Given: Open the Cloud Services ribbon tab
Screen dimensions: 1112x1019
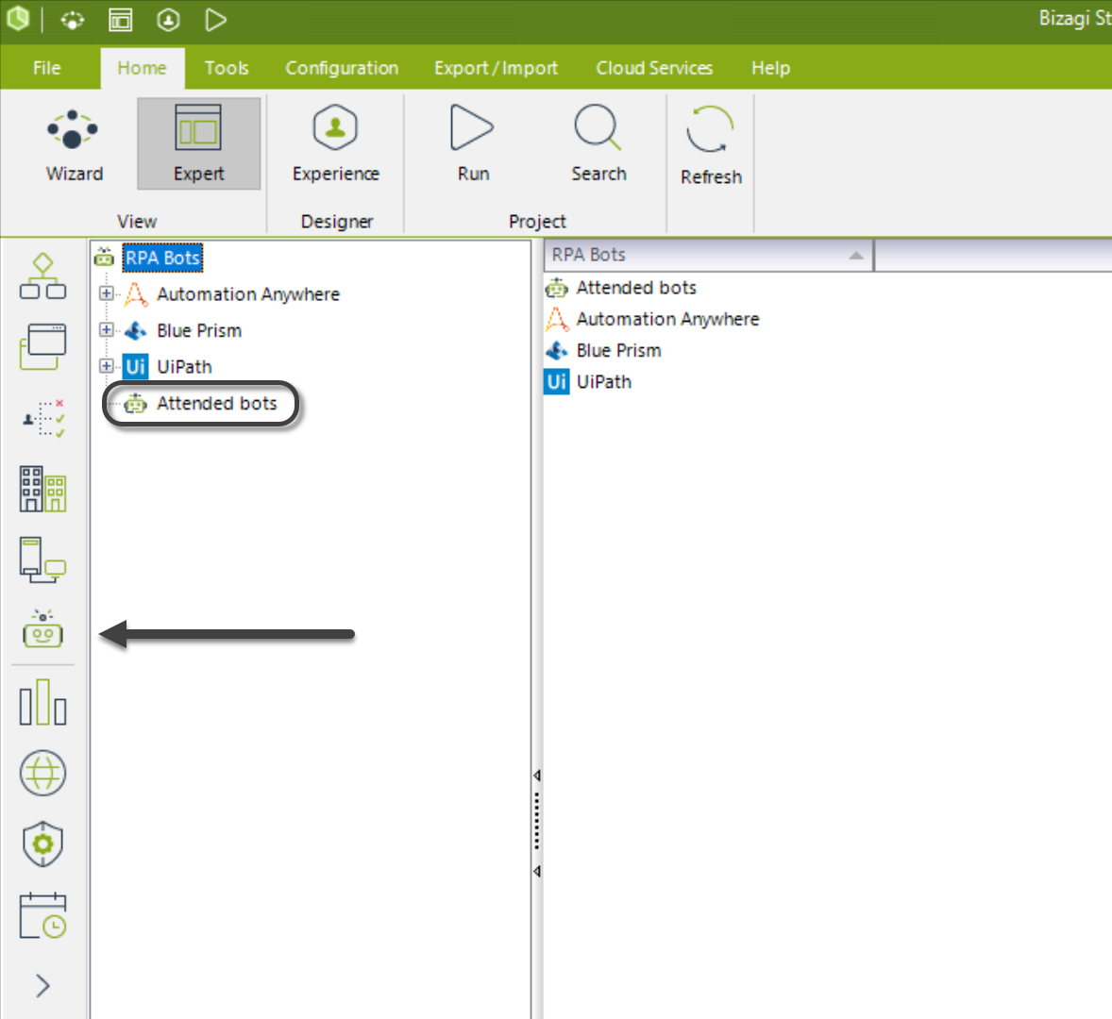Looking at the screenshot, I should pyautogui.click(x=654, y=68).
